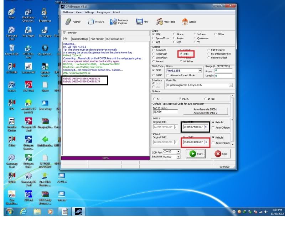
Task: Open Blackberry Code Unlocker desktop icon
Action: pyautogui.click(x=28, y=15)
